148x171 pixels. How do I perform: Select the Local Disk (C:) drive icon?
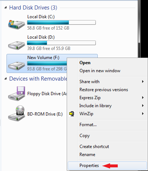[x=16, y=24]
